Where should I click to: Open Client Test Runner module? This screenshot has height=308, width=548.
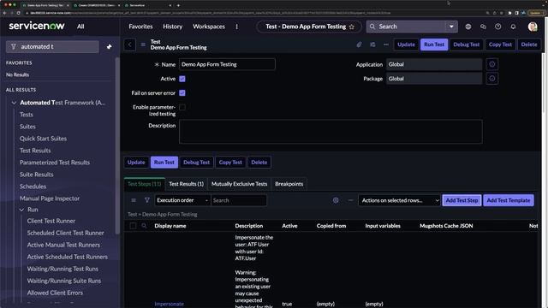(x=51, y=221)
